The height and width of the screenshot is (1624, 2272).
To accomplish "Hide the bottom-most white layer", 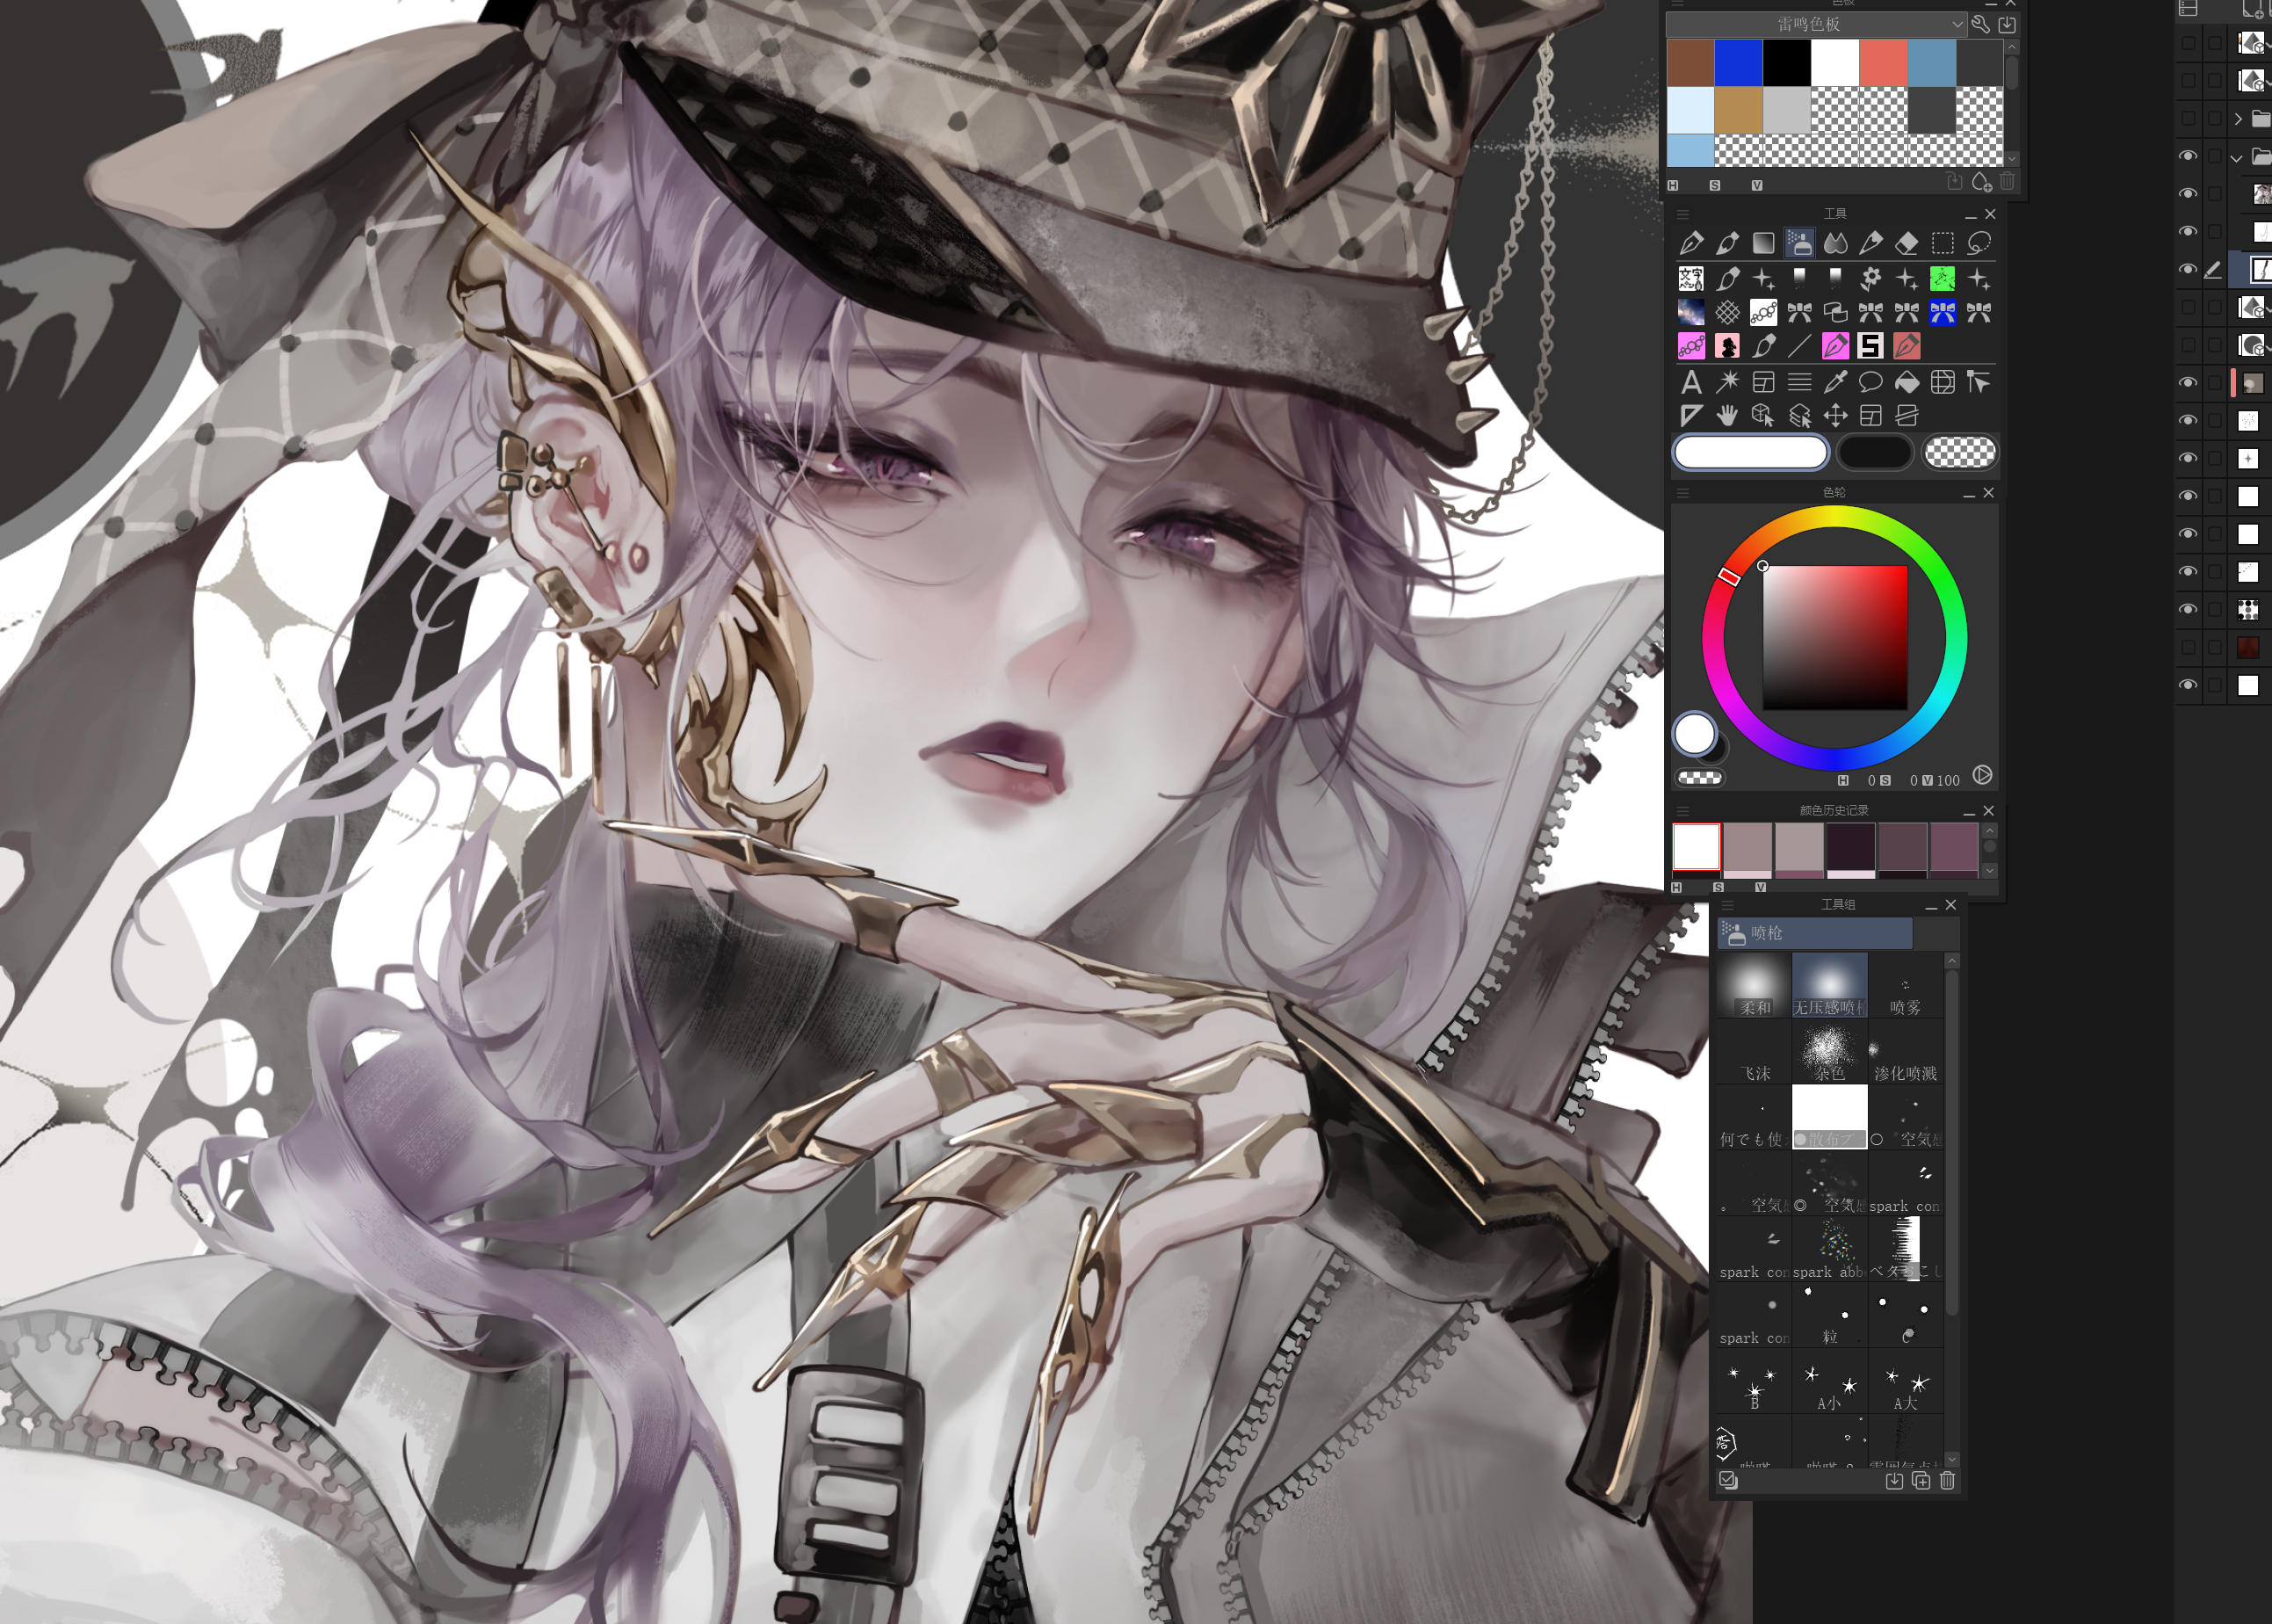I will tap(2188, 685).
